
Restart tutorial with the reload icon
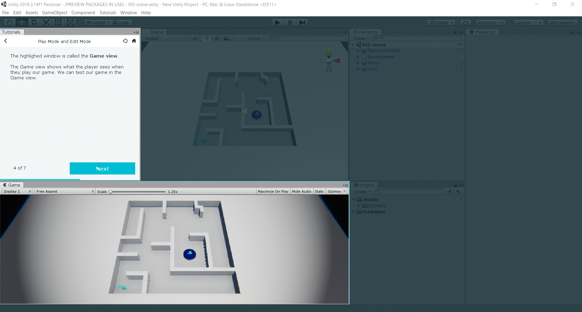pos(125,41)
